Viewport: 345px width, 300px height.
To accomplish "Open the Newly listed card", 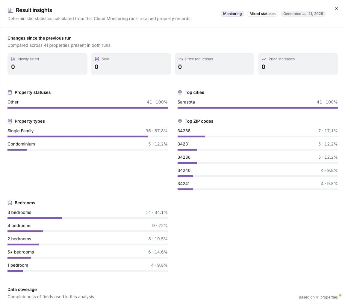I will tap(47, 64).
